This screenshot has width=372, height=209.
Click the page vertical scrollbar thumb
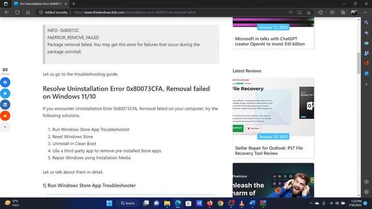click(359, 63)
